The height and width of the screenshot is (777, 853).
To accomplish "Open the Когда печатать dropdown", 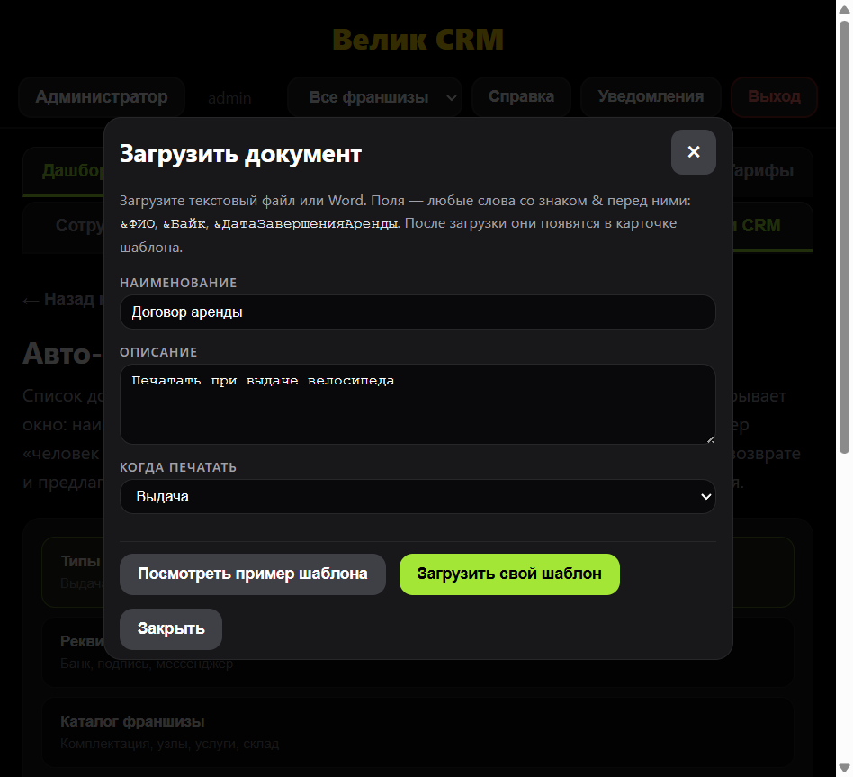I will pyautogui.click(x=418, y=497).
